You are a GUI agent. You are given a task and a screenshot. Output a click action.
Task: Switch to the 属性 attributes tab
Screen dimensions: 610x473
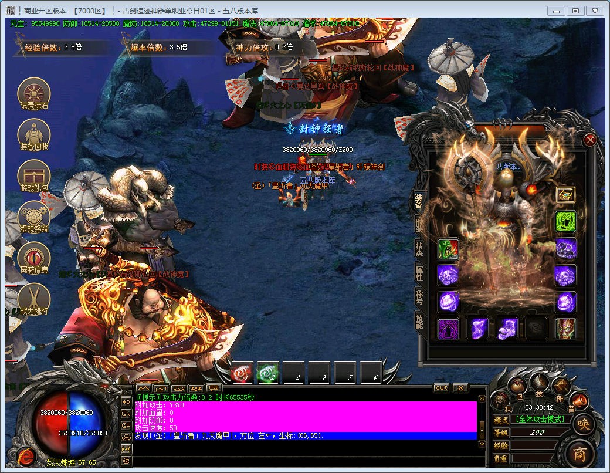click(x=419, y=273)
